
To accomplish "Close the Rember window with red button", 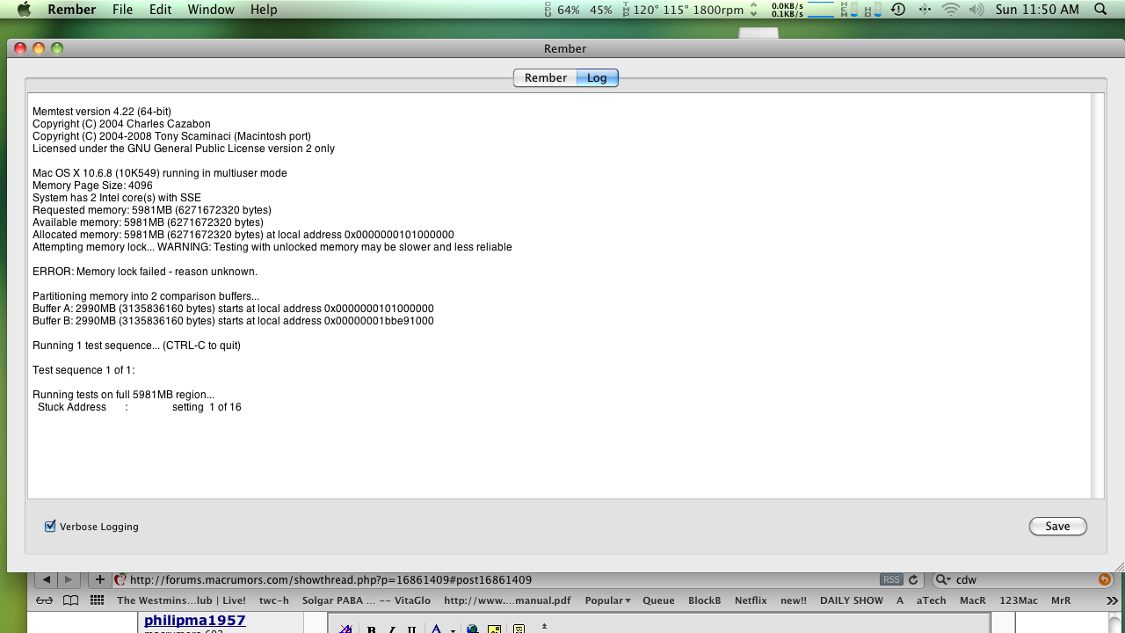I will click(x=20, y=48).
